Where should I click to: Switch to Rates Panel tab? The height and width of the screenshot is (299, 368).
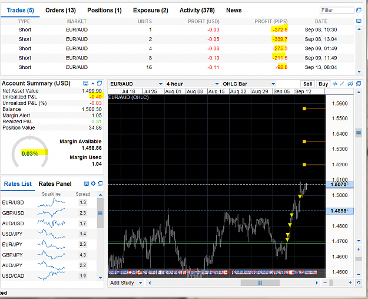[55, 184]
